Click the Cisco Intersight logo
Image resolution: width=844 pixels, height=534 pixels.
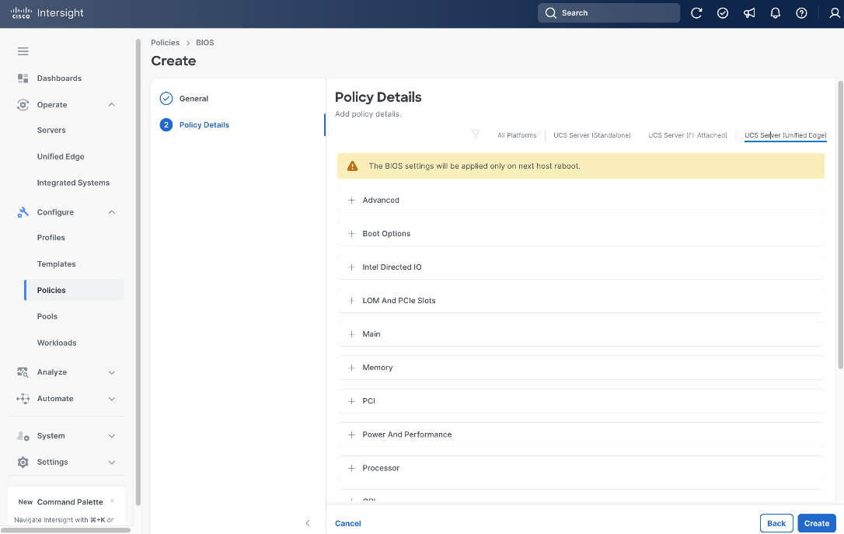47,13
